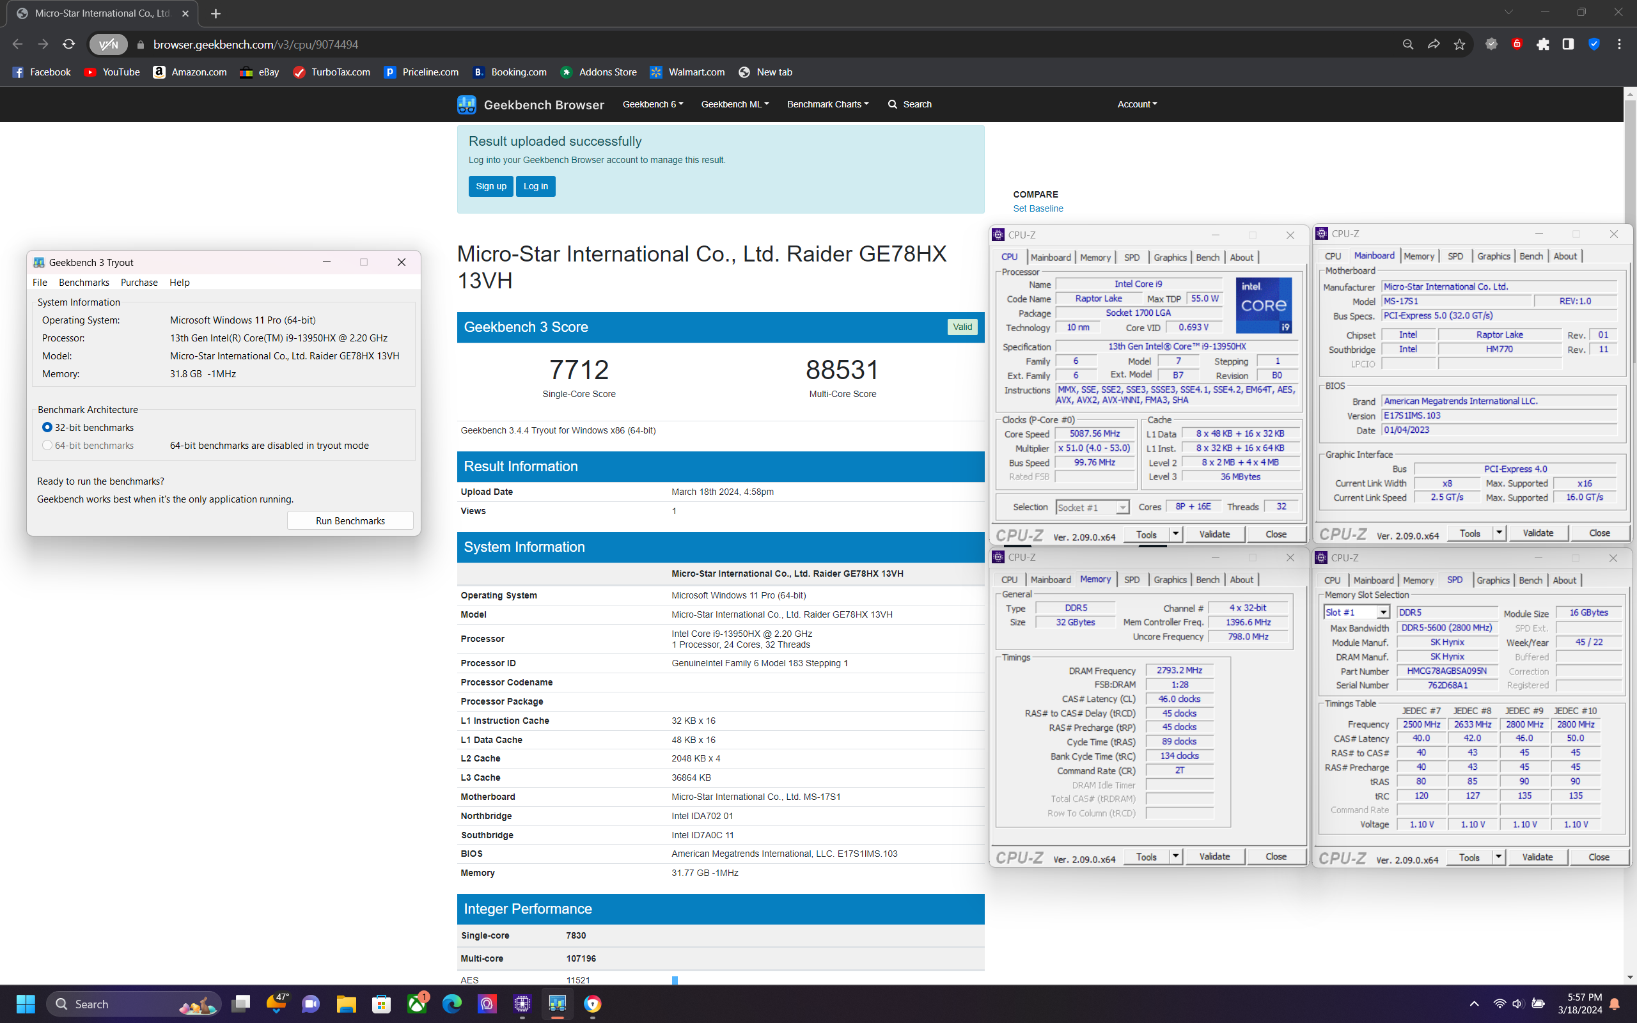Click the gray checkmark badge extension icon

(1491, 45)
